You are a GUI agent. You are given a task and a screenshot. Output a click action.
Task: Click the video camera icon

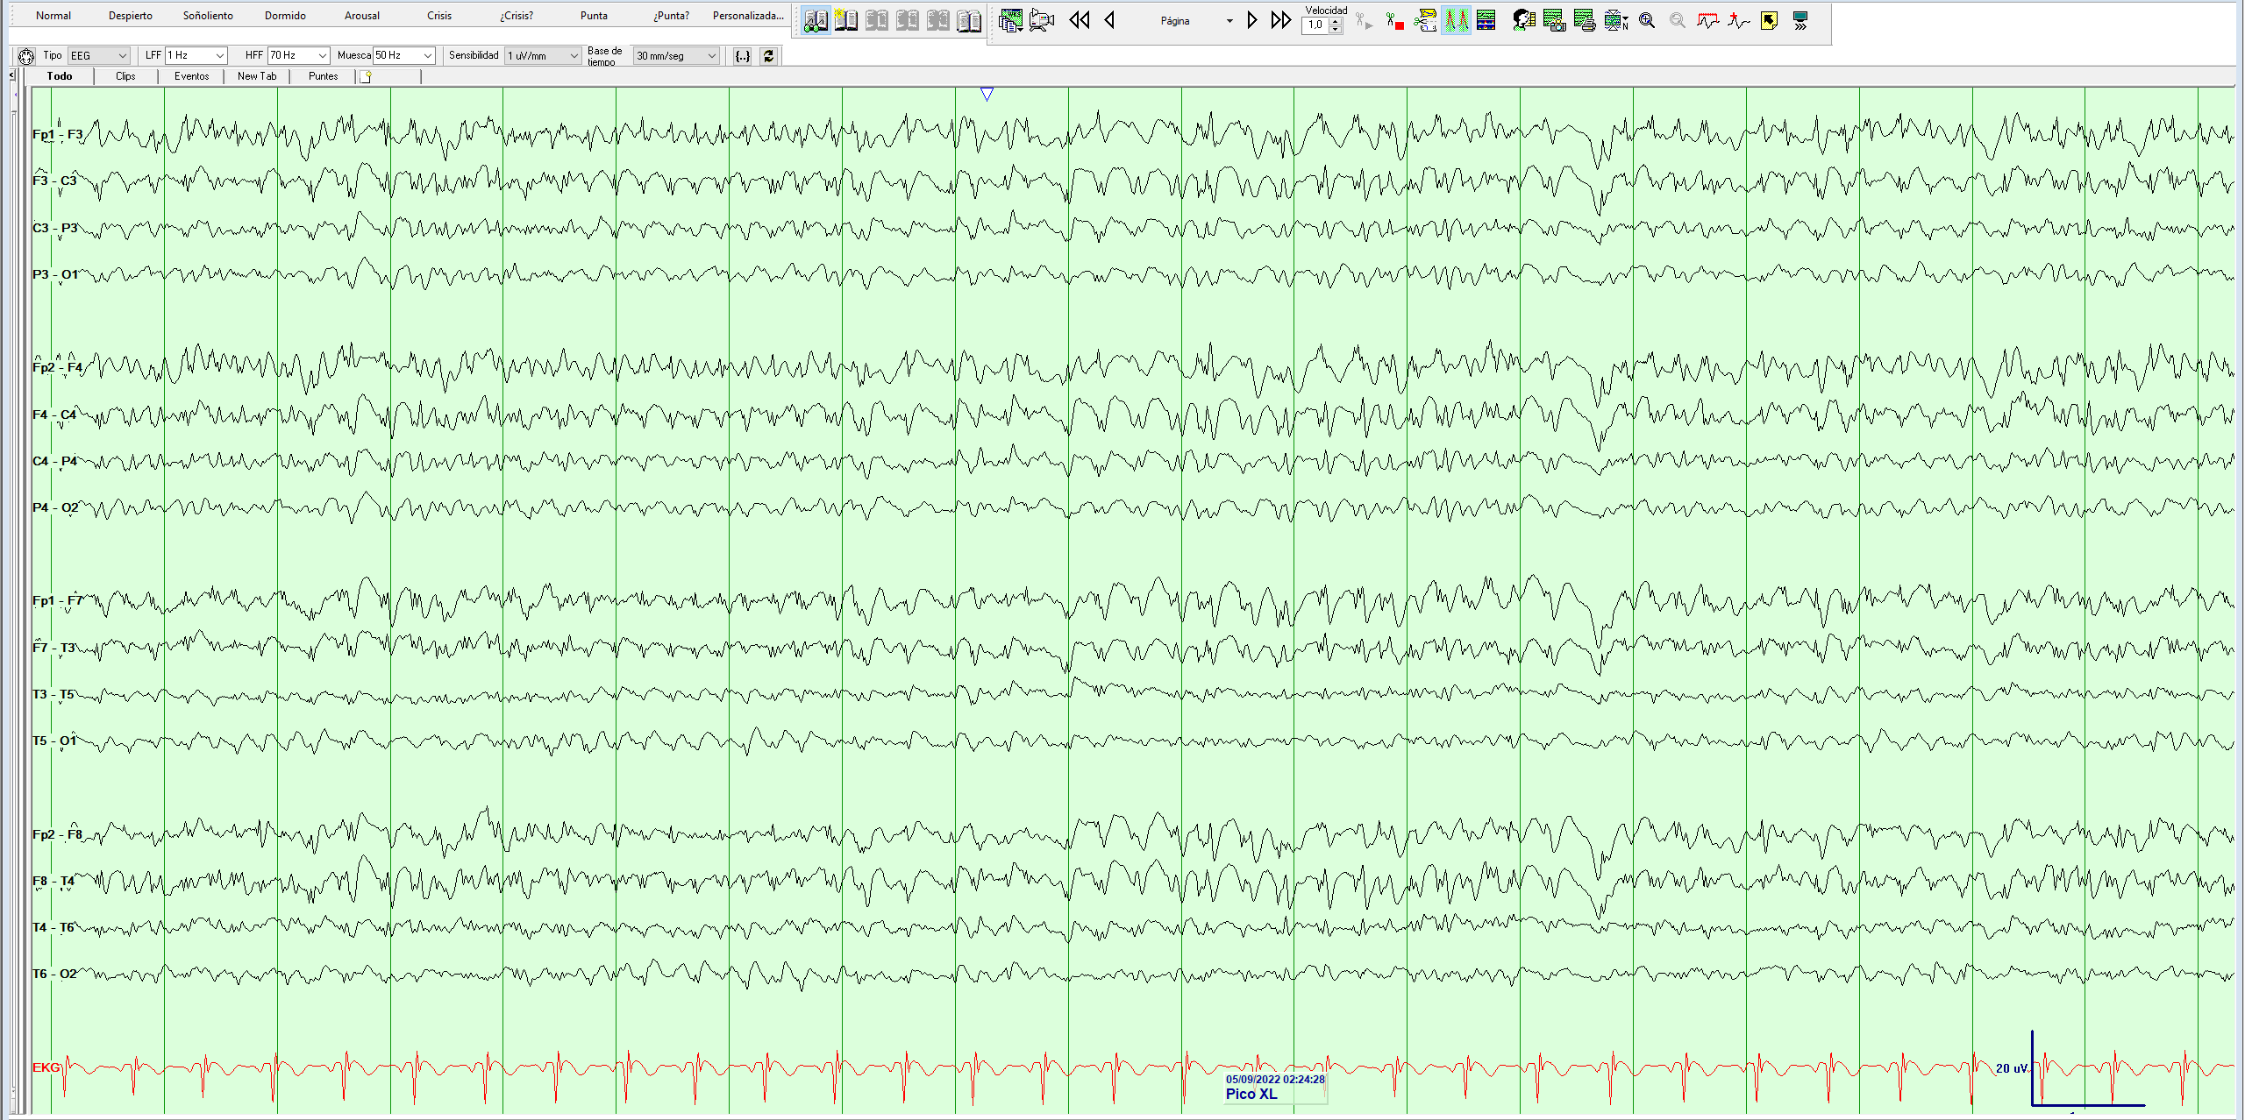pos(1042,20)
